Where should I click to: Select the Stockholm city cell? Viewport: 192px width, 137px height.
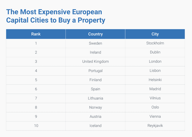(155, 43)
